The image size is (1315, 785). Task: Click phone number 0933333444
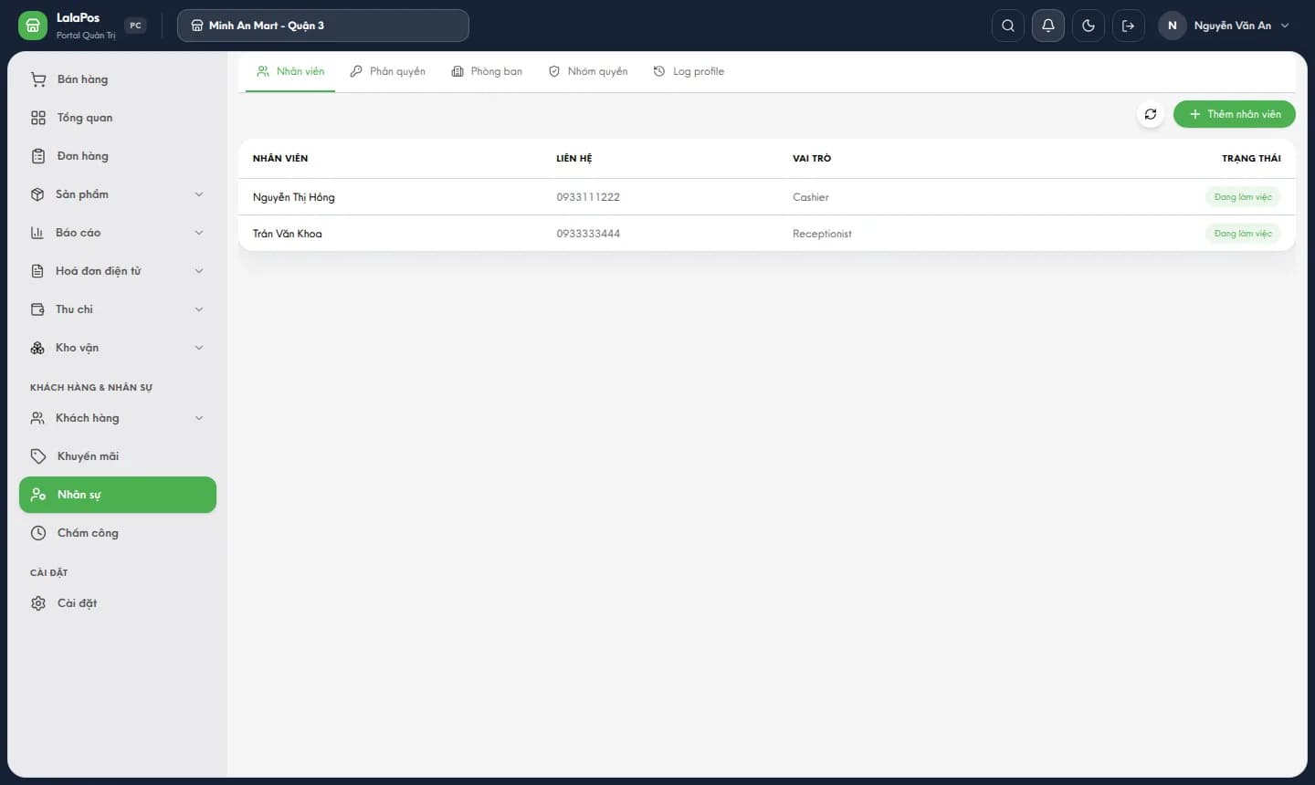pos(588,234)
